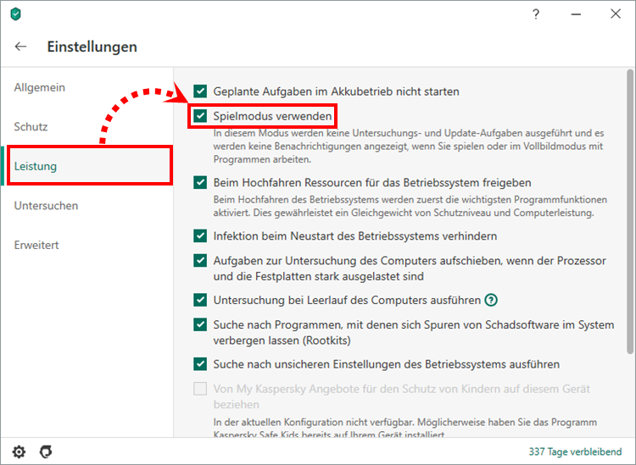
Task: Click help icon beside Leerlauf des Computers option
Action: point(491,300)
